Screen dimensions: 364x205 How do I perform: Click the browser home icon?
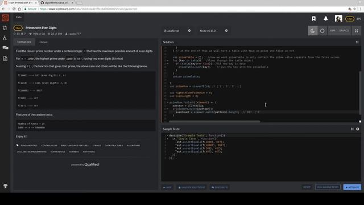(19, 9)
